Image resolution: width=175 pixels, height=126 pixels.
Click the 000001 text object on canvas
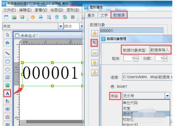pos(50,73)
